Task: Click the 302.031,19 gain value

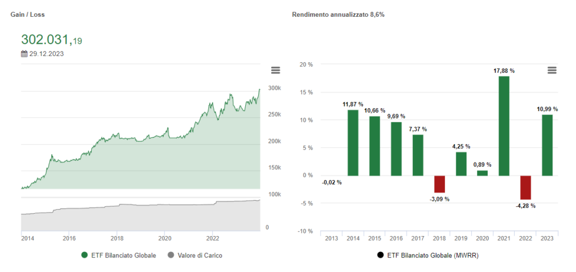Action: point(52,40)
